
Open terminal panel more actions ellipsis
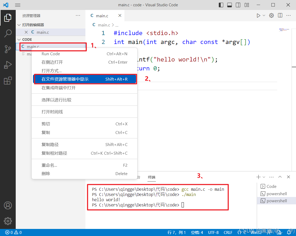(x=271, y=177)
